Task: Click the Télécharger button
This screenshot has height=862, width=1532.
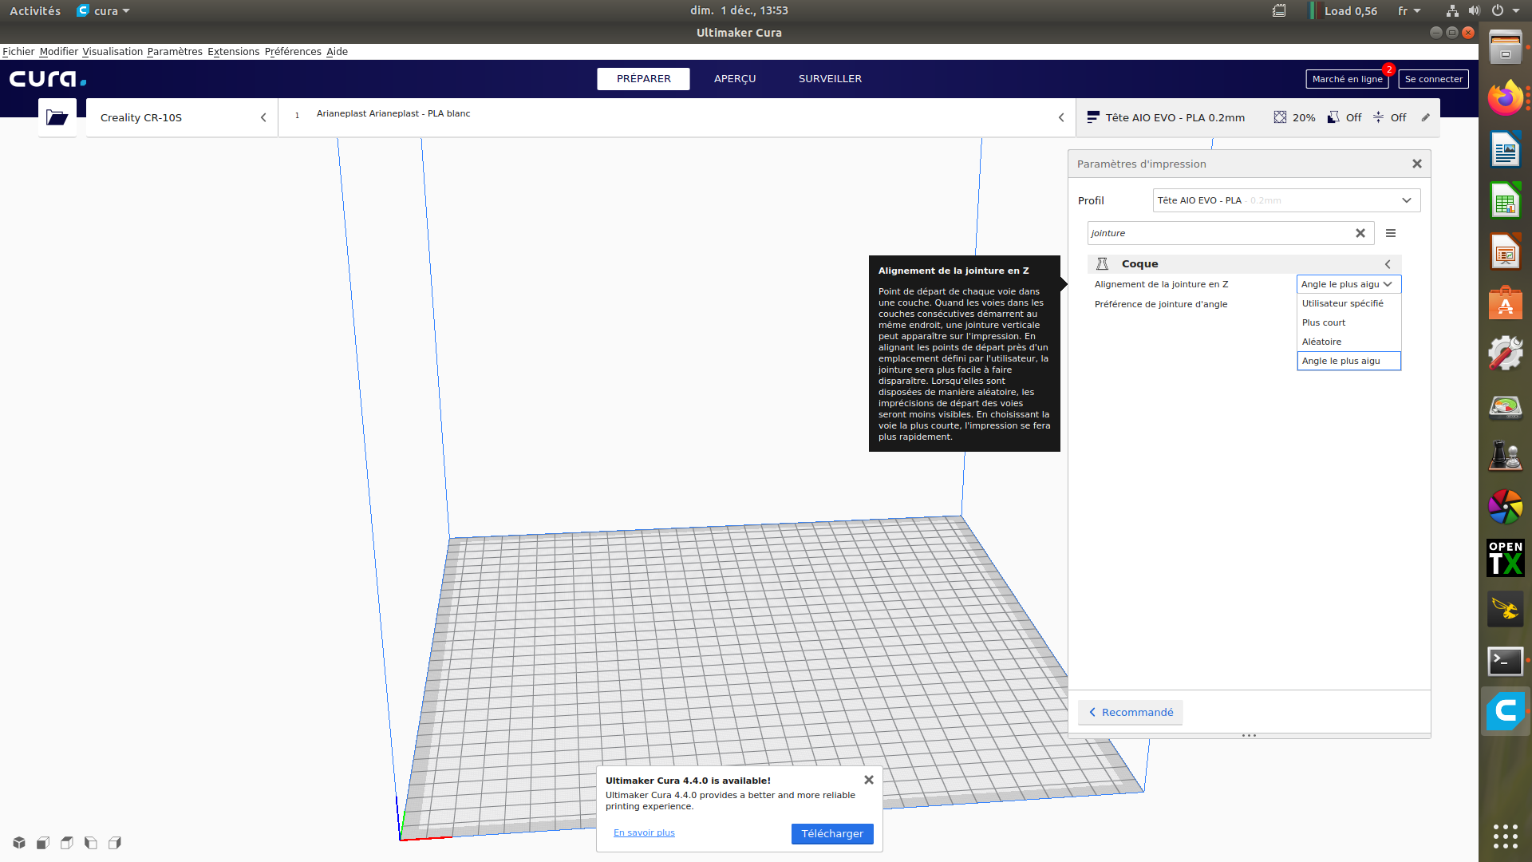Action: pos(831,833)
